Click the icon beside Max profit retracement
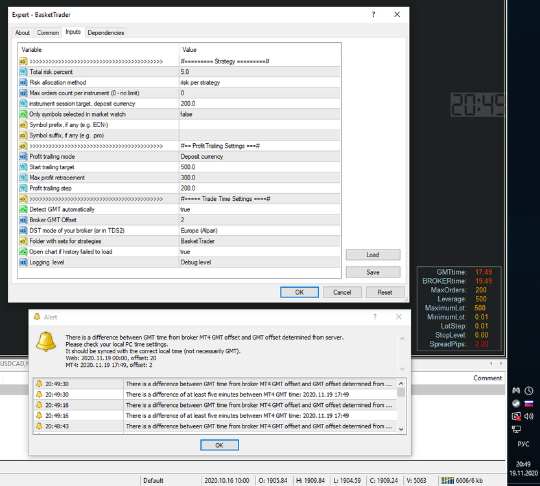This screenshot has width=540, height=486. pos(23,178)
